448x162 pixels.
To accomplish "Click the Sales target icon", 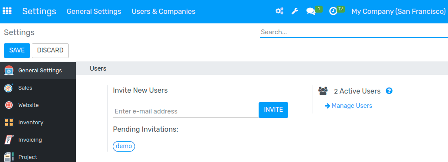I will (9, 88).
